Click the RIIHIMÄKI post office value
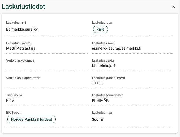Screen dimensions: 180x137 point(101,100)
